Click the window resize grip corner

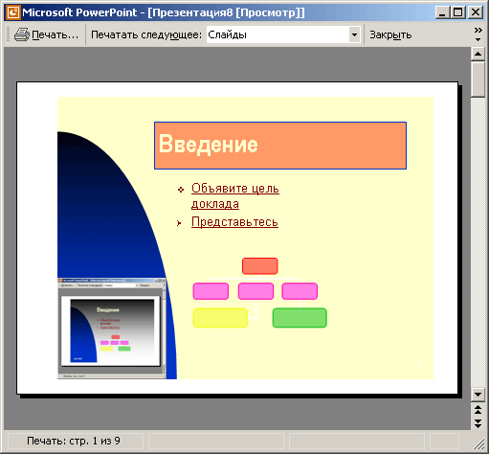(479, 443)
